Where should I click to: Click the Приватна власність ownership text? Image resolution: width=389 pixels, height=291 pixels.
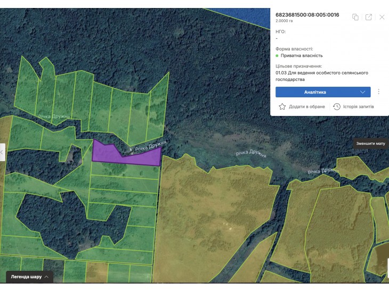[x=302, y=55]
